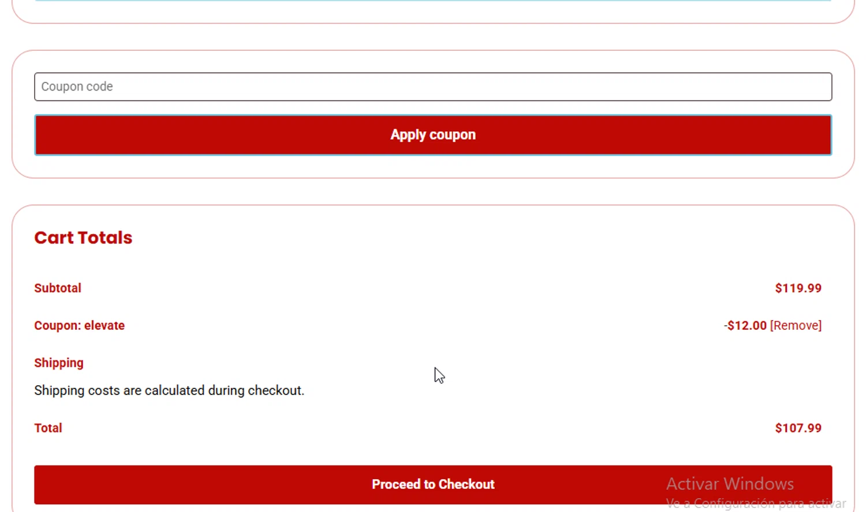The height and width of the screenshot is (512, 866).
Task: Select the Cart Totals heading
Action: click(83, 238)
